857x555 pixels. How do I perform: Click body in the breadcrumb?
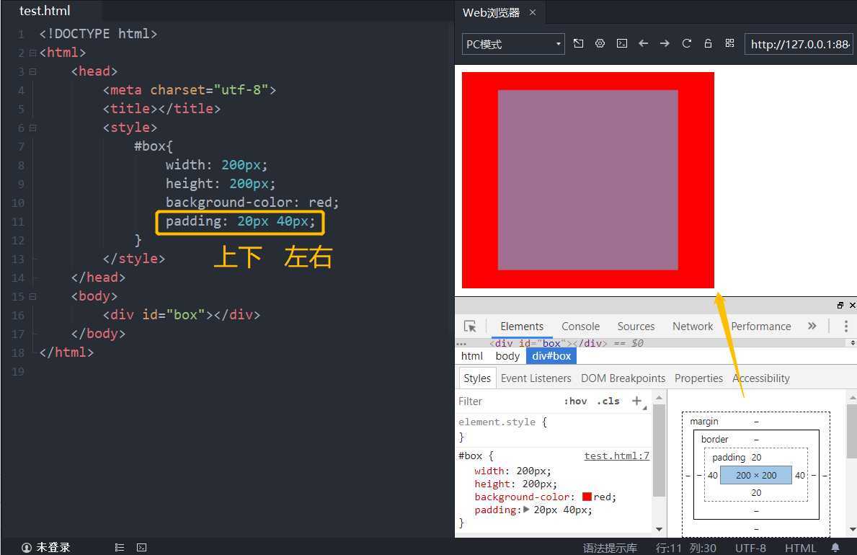(507, 356)
